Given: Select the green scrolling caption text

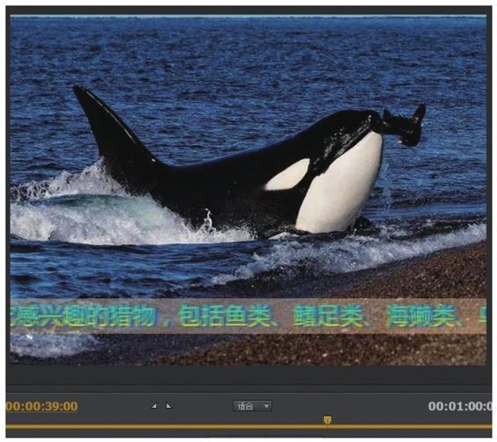Looking at the screenshot, I should (248, 316).
